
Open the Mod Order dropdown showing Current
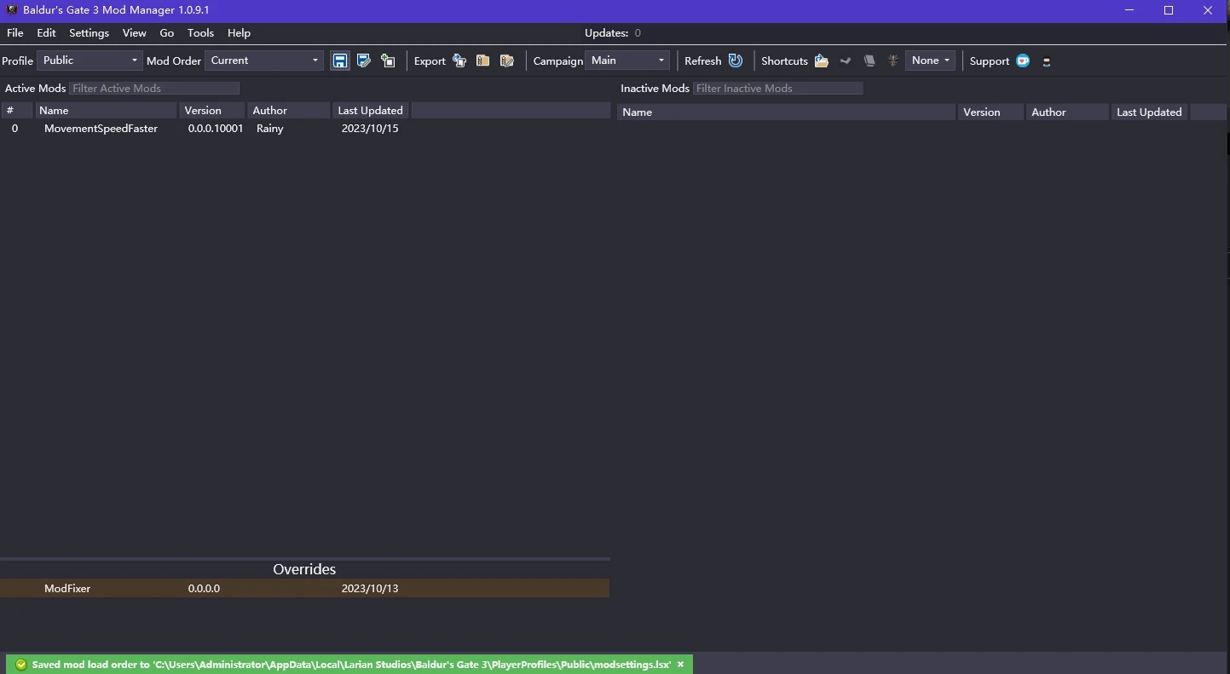pos(264,60)
